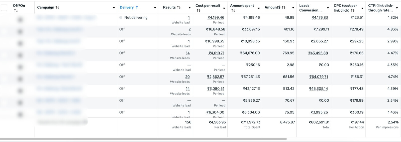The image size is (401, 142).
Task: Open the Results column dropdown arrow
Action: point(189,8)
